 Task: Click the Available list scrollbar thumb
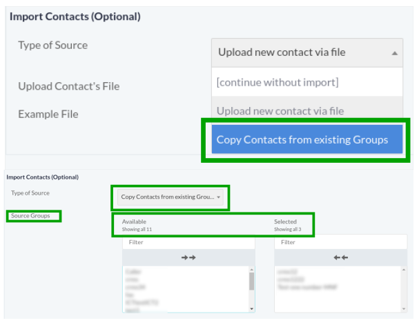(x=251, y=281)
